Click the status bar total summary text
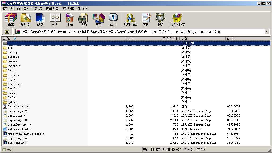 click(x=174, y=150)
